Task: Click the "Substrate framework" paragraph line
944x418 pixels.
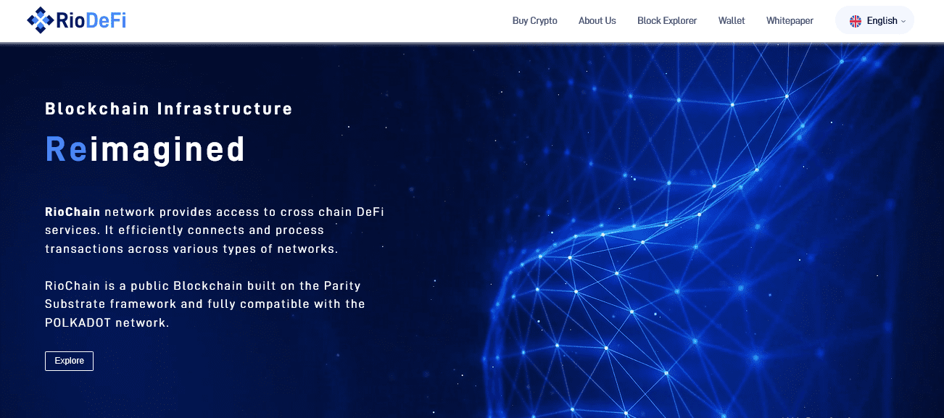Action: (205, 304)
